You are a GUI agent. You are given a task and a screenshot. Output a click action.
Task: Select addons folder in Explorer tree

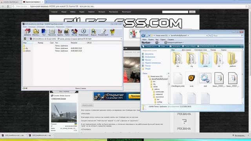coord(157,89)
